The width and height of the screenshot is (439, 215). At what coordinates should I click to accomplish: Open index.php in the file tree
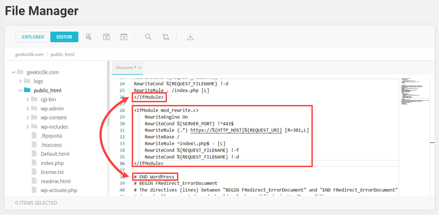point(53,163)
